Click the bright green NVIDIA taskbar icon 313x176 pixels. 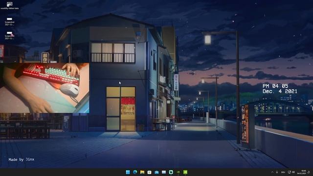point(185,172)
